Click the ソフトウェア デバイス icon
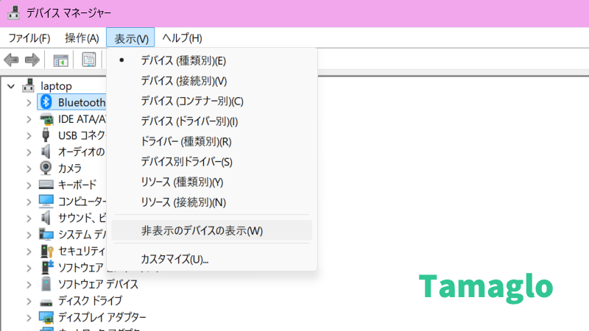The height and width of the screenshot is (331, 589). click(x=46, y=284)
